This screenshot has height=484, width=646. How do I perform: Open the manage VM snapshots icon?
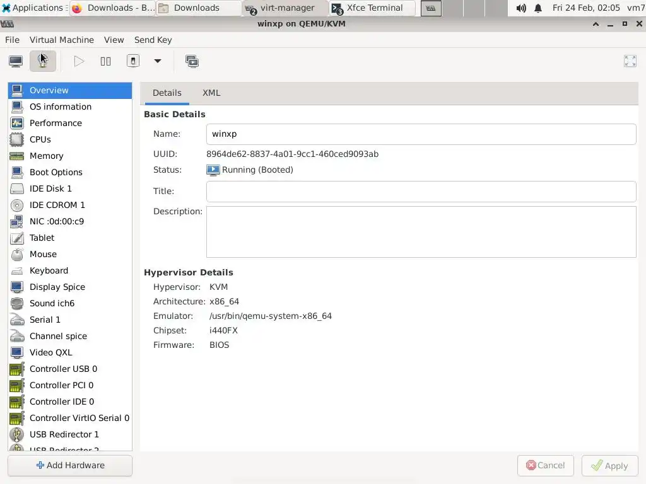click(x=192, y=61)
